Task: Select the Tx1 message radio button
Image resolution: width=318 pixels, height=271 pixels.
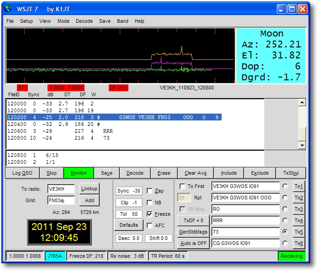Action: (x=285, y=186)
